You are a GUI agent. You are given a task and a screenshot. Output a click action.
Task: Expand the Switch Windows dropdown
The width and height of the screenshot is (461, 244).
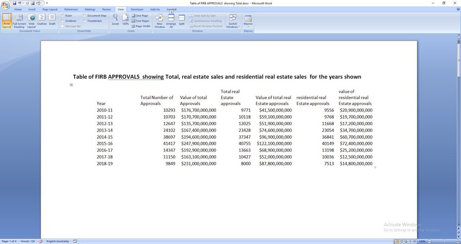(x=233, y=21)
